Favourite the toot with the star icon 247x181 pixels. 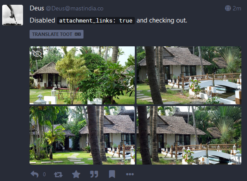tap(76, 174)
